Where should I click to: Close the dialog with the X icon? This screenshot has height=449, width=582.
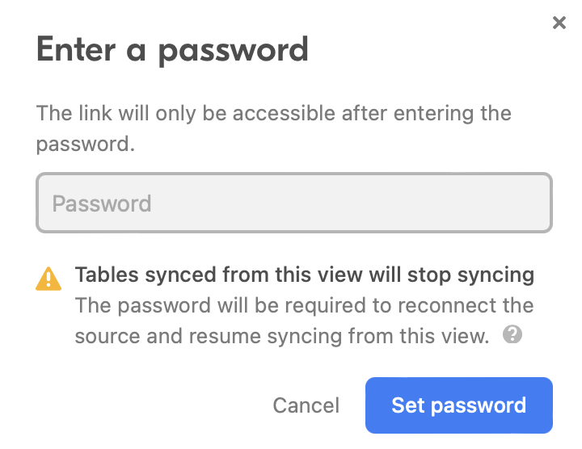tap(559, 23)
